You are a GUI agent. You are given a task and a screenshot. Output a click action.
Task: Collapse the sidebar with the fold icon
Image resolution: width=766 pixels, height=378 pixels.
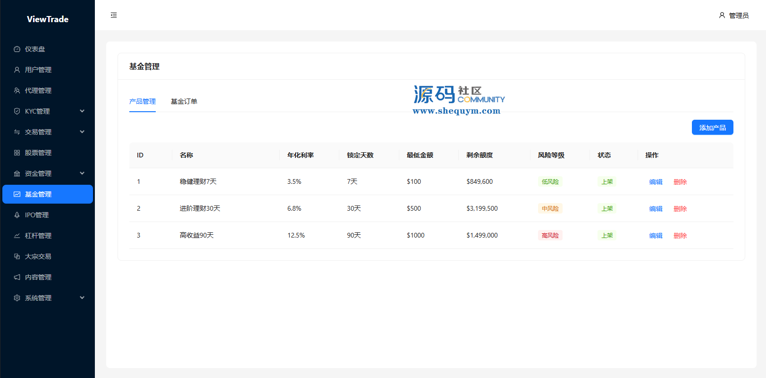pyautogui.click(x=114, y=15)
